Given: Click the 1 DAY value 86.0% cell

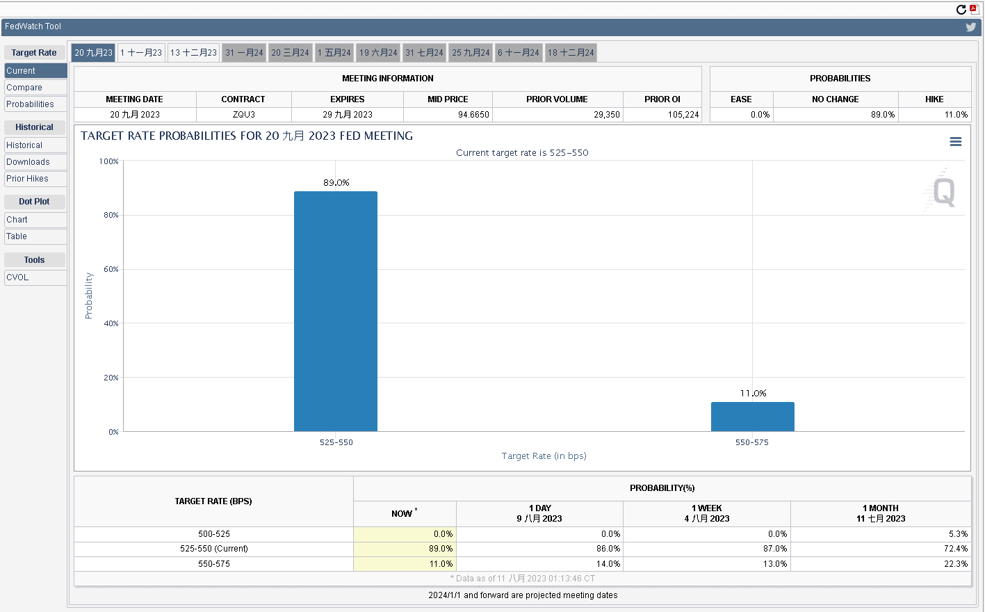Looking at the screenshot, I should click(x=539, y=549).
